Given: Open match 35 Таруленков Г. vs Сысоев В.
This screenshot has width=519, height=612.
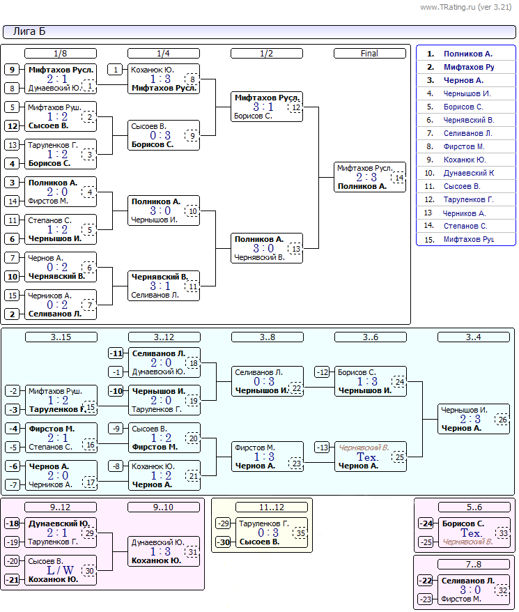Looking at the screenshot, I should (272, 533).
